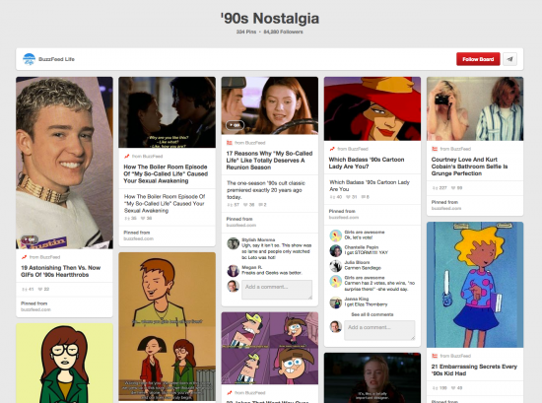Click Chantelle Papin commenter avatar
Screen dimensions: 542x403
[336, 250]
